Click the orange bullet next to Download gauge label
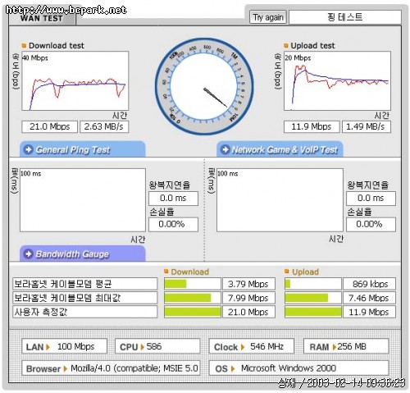The width and height of the screenshot is (410, 393). coord(166,272)
